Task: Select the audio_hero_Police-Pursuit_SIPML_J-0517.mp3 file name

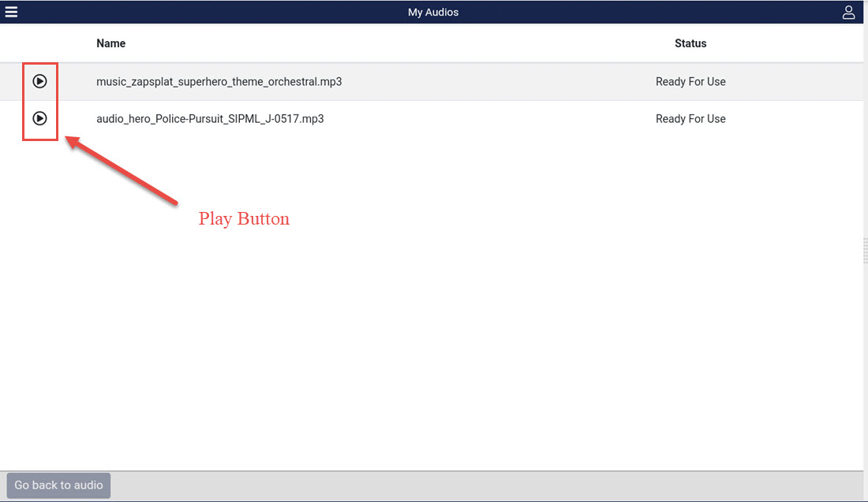Action: (x=210, y=119)
